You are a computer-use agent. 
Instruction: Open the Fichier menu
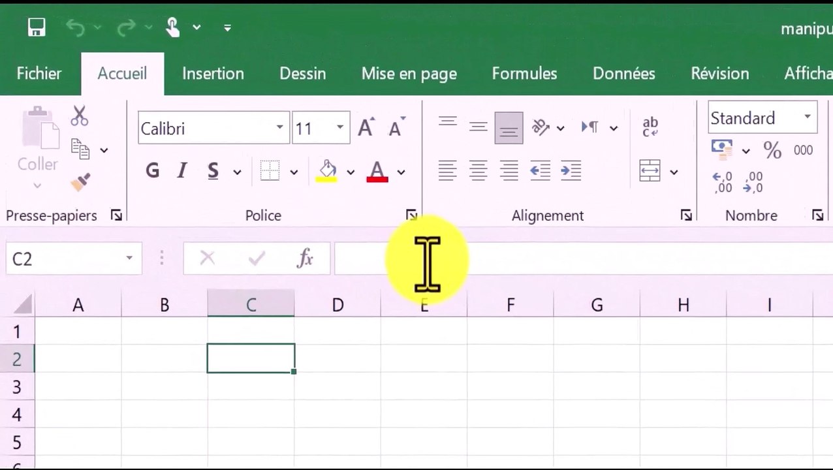[39, 74]
